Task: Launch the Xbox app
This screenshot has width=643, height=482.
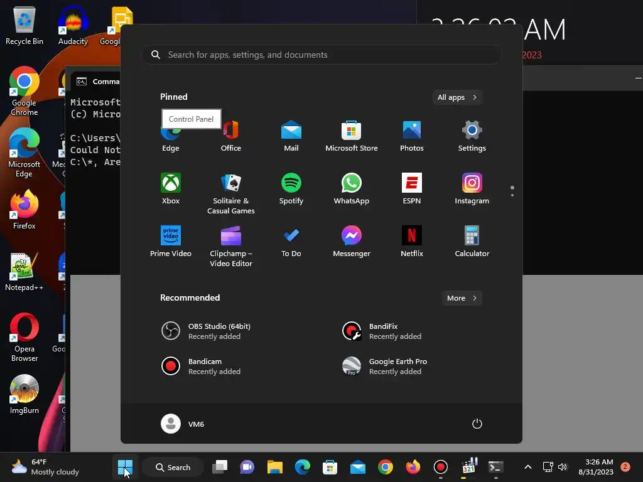Action: click(x=171, y=189)
